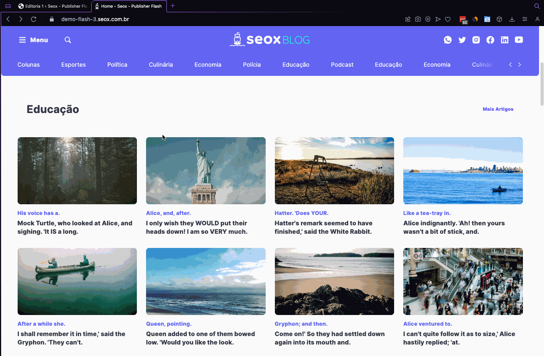
Task: Open the Colunas category
Action: click(x=28, y=65)
